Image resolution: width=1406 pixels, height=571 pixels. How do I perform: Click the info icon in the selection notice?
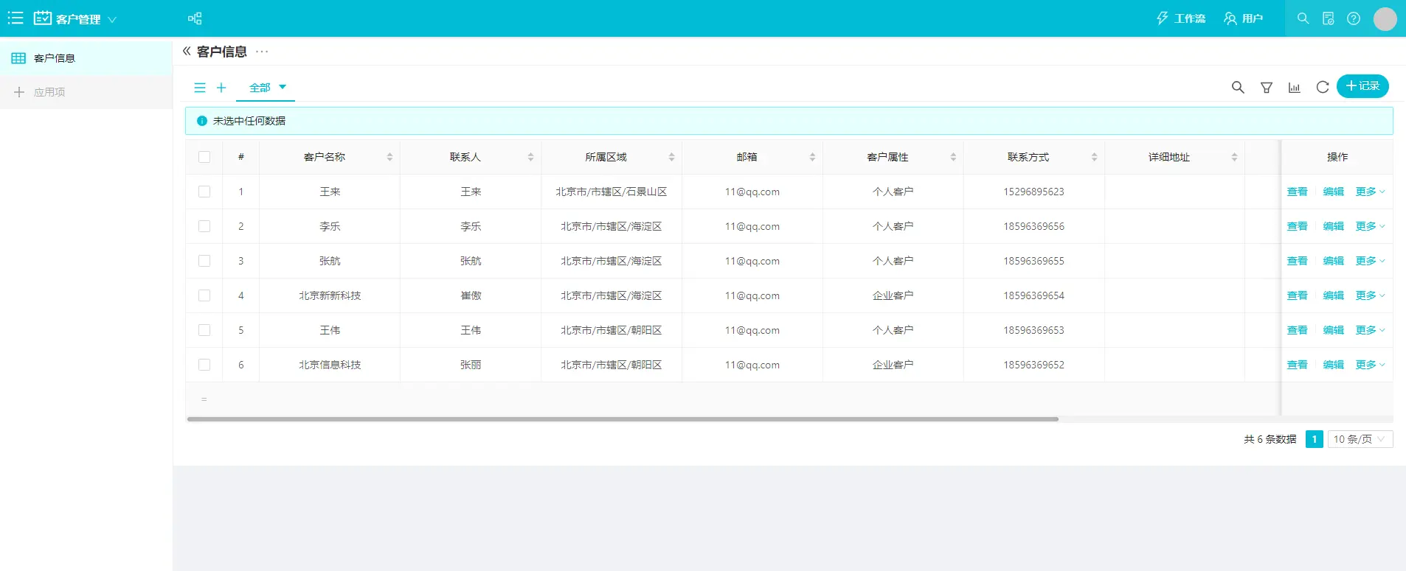(201, 121)
